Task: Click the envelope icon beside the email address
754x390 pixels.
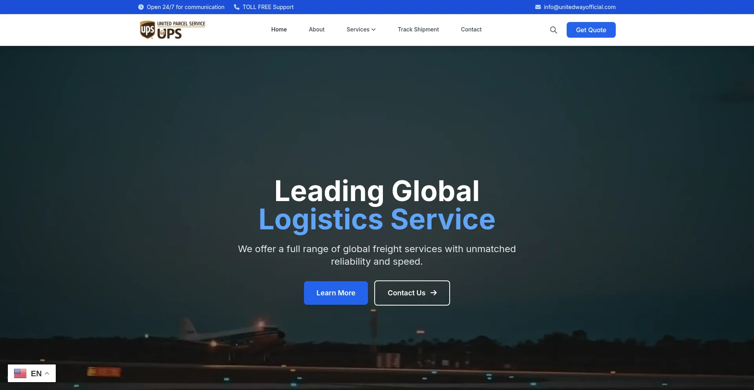Action: 538,7
